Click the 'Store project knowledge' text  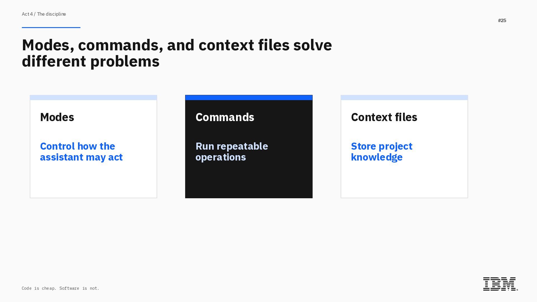point(381,152)
